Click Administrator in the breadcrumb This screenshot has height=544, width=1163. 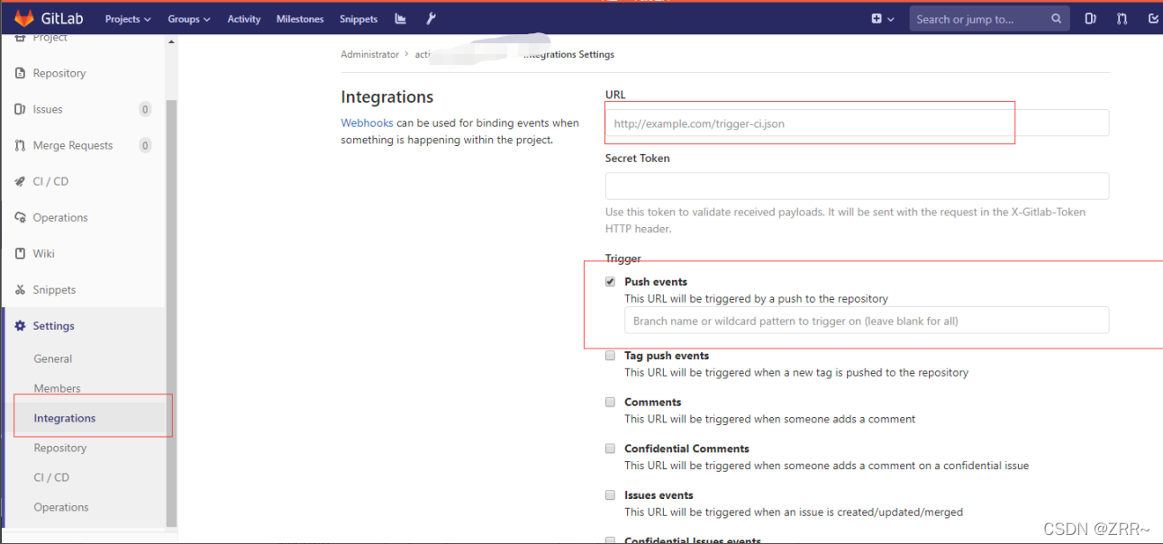click(369, 55)
